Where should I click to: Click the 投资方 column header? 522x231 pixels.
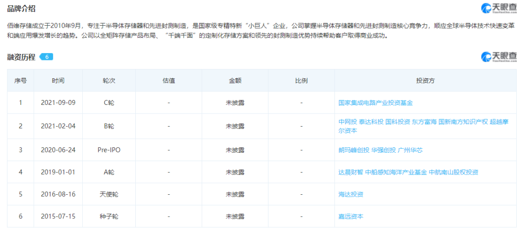point(425,81)
